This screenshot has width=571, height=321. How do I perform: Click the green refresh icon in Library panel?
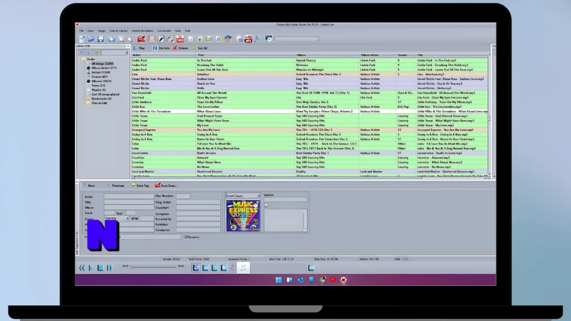(x=96, y=53)
